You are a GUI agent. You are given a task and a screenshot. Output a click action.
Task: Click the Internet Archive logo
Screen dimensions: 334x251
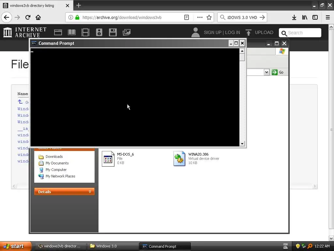point(25,32)
